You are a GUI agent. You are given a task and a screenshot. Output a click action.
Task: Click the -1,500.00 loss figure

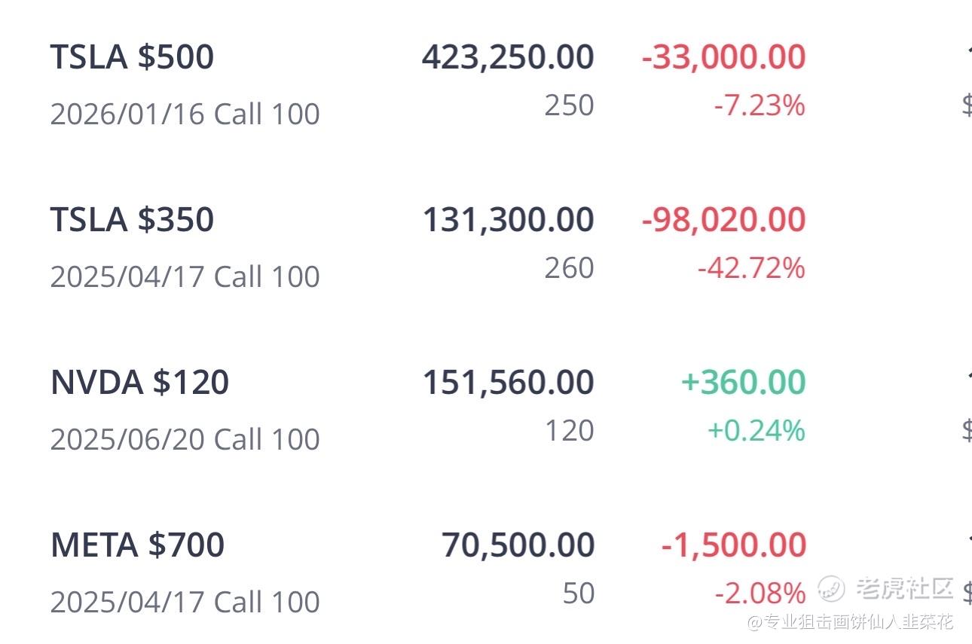click(734, 545)
